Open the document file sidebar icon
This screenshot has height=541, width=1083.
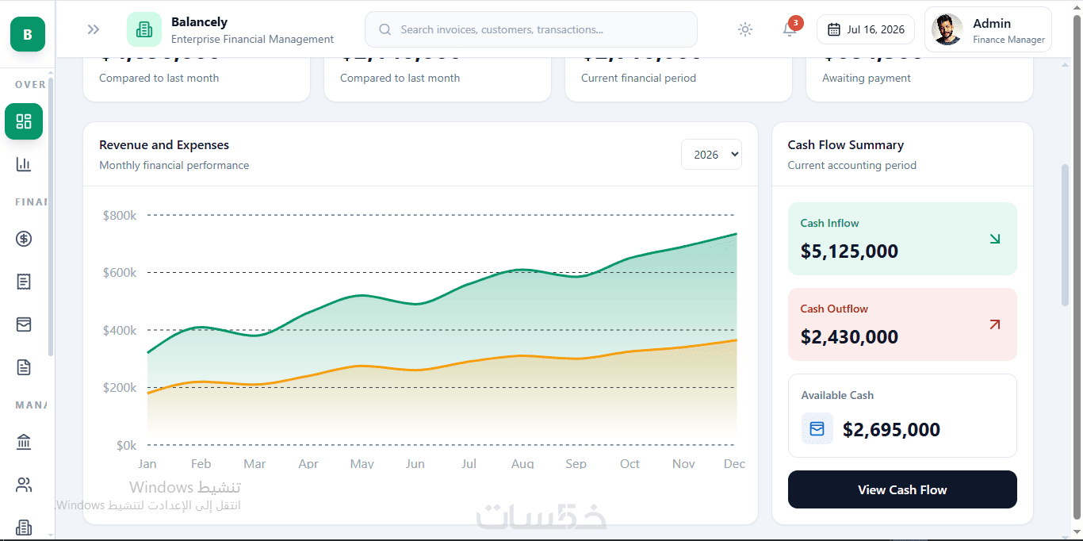pyautogui.click(x=24, y=367)
